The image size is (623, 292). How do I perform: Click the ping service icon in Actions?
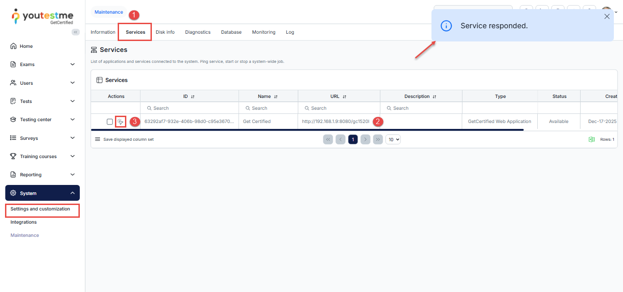tap(120, 122)
